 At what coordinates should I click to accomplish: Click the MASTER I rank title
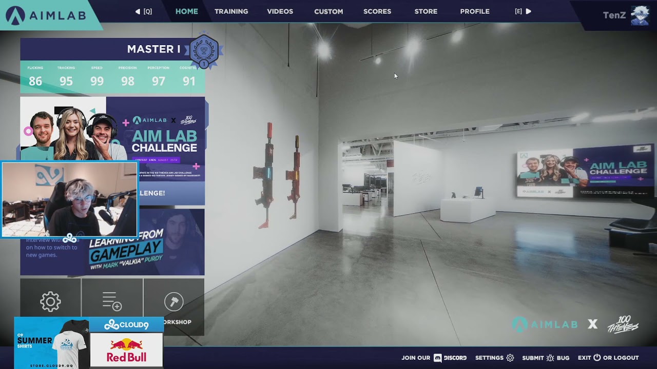tap(153, 49)
